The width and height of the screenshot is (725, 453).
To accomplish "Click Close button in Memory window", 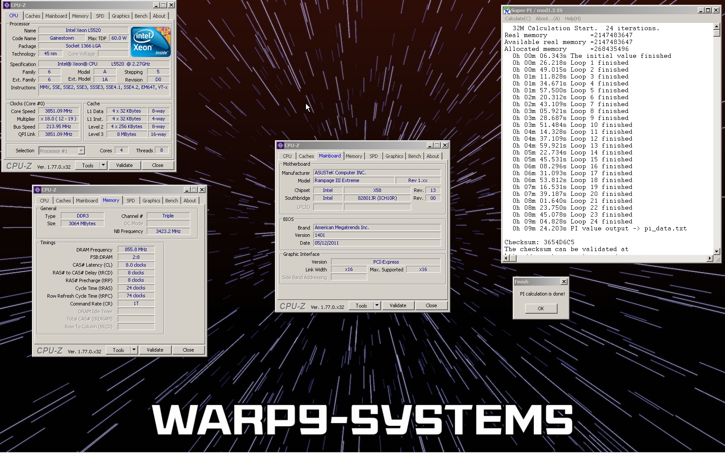I will coord(189,350).
